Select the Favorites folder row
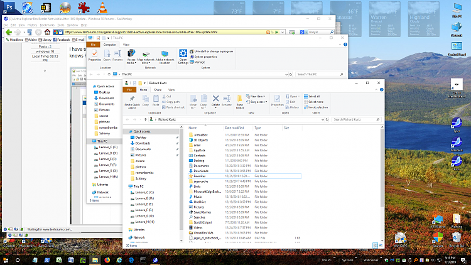Viewport: 471px width, 265px height. coord(244,176)
